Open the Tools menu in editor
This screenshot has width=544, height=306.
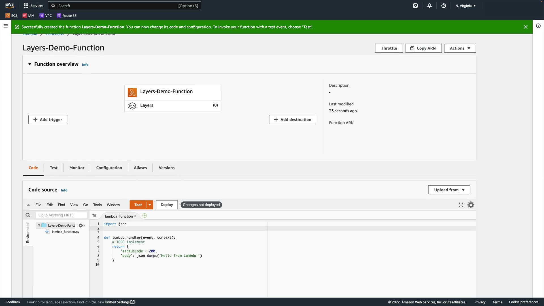pos(97,205)
